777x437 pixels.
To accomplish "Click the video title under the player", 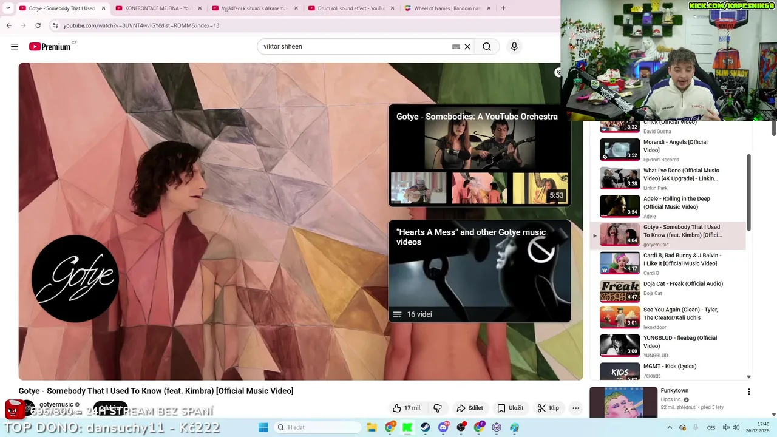I will click(156, 391).
